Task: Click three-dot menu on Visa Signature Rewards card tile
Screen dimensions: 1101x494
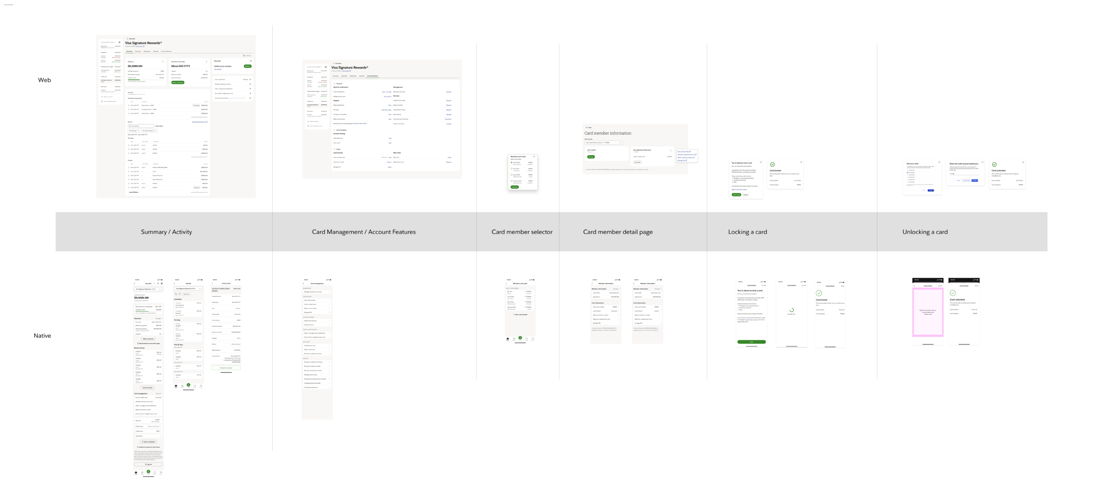Action: click(x=670, y=150)
